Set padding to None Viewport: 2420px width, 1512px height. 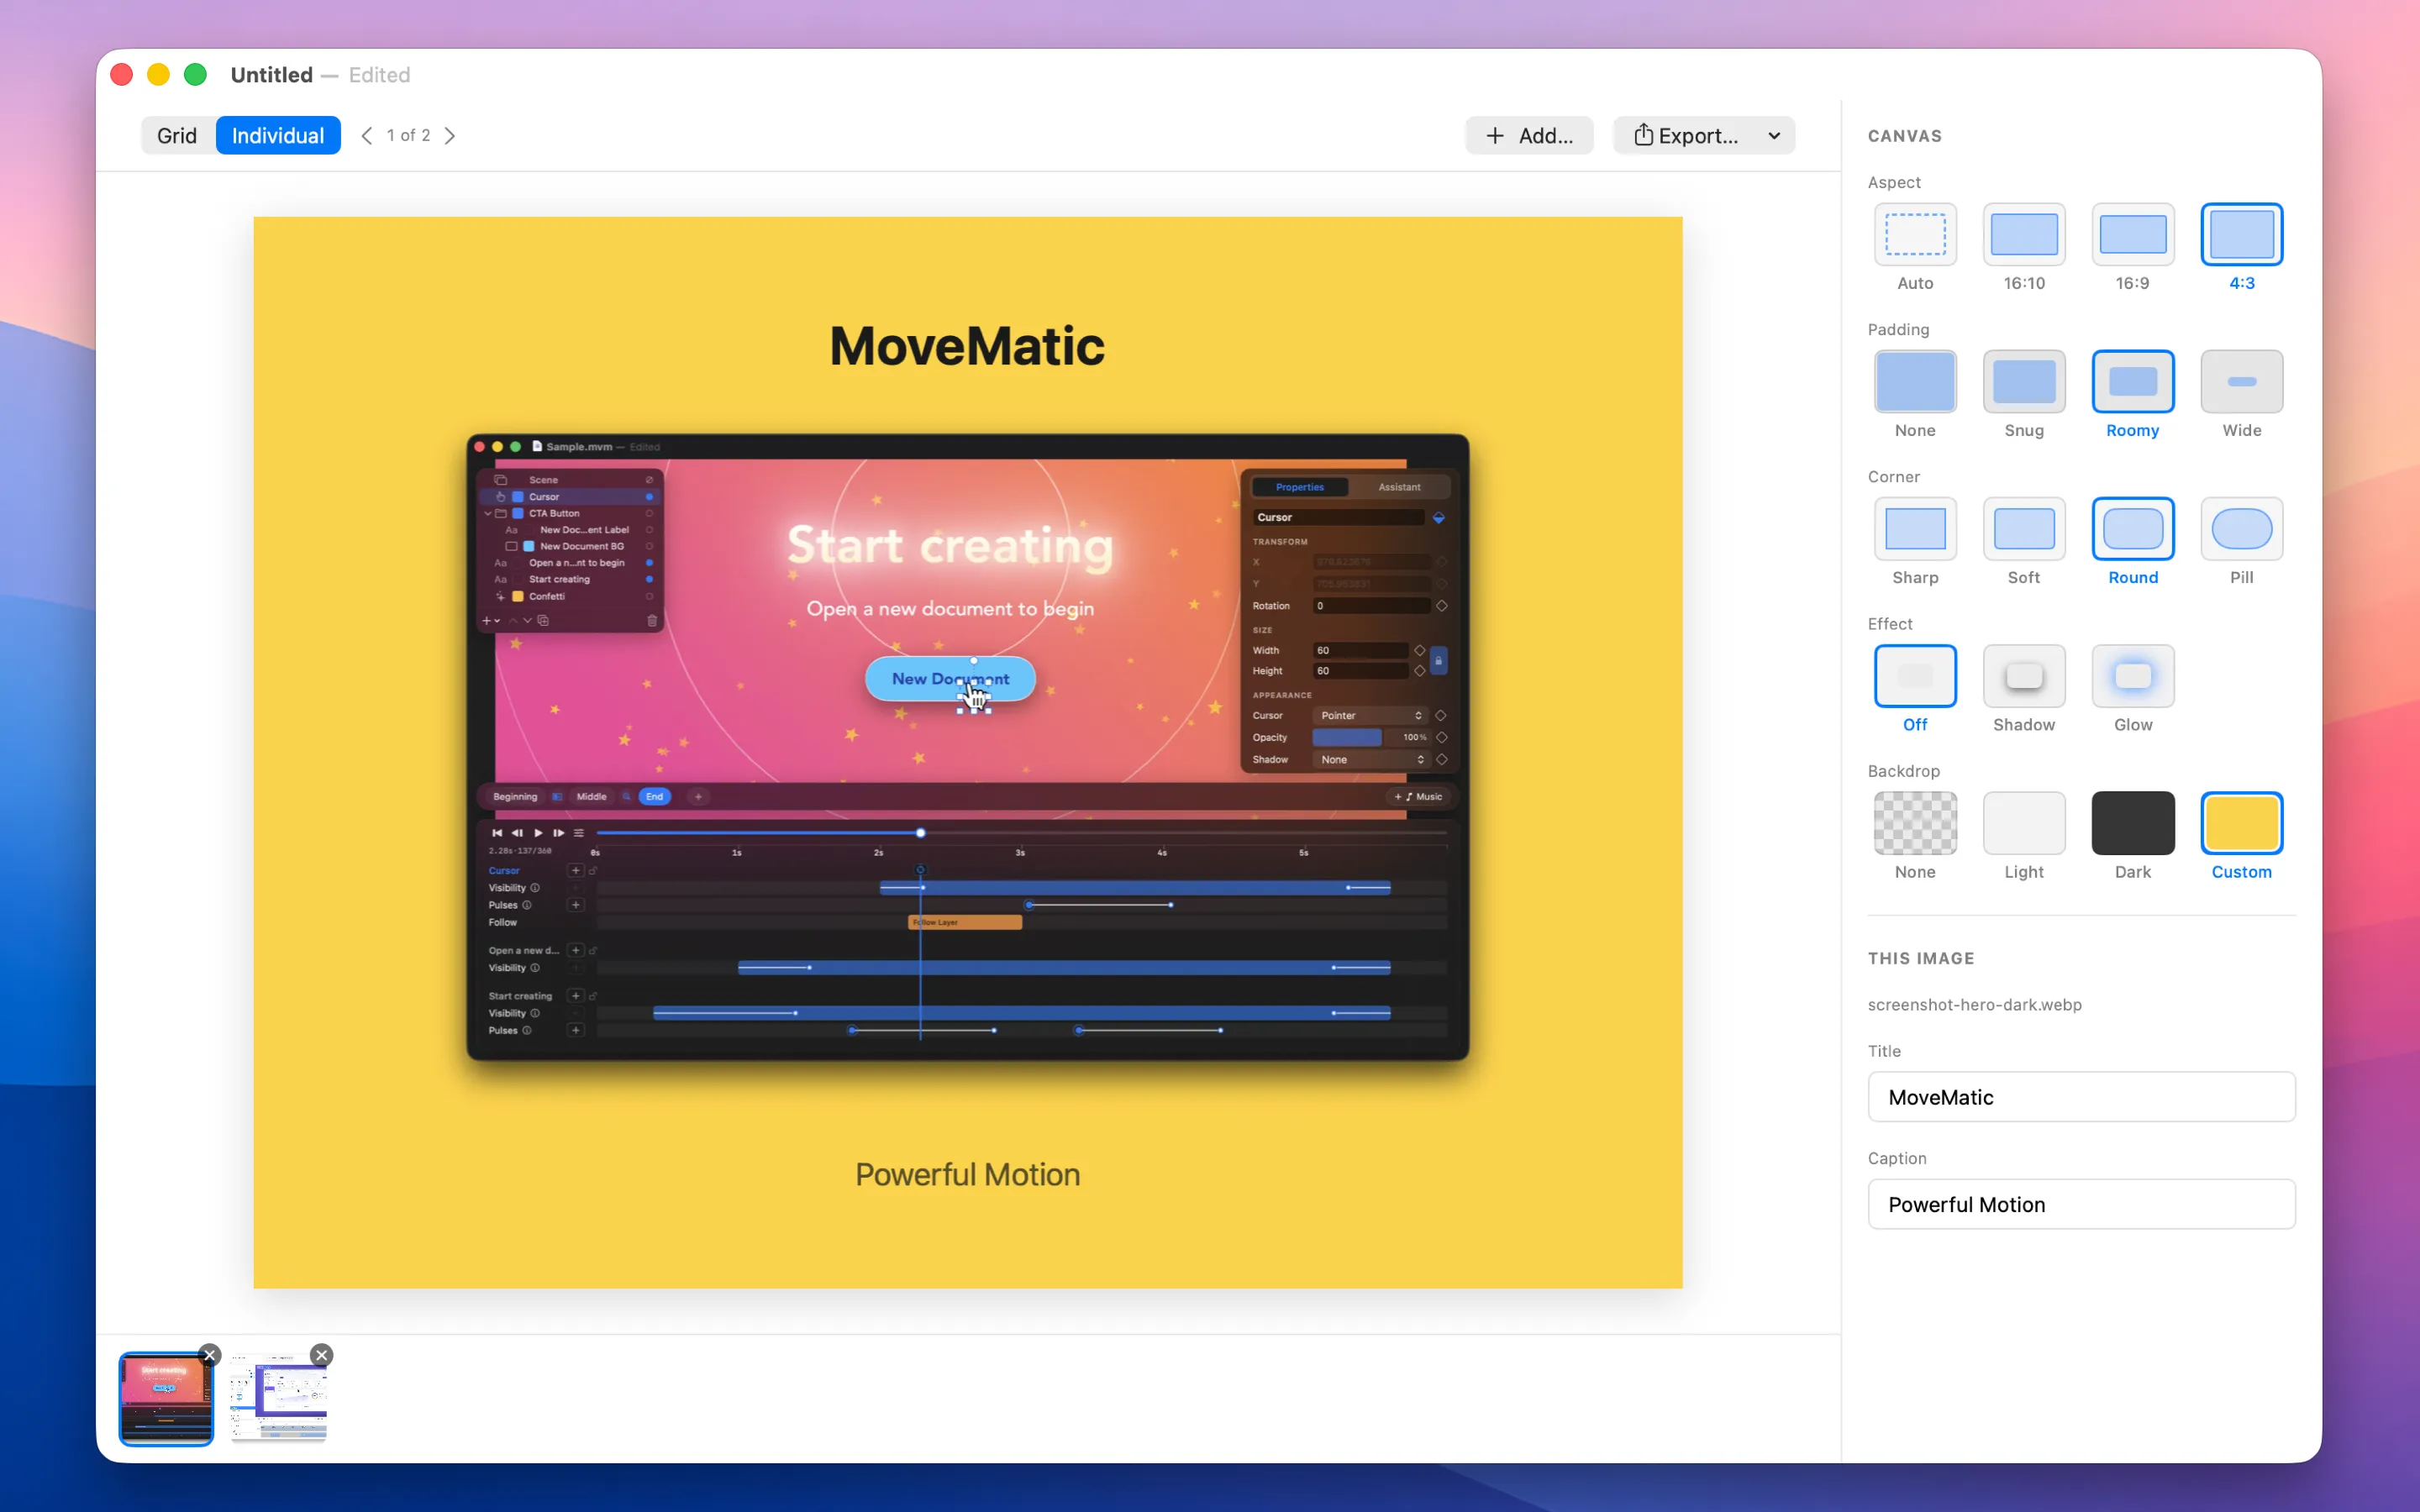(1914, 381)
